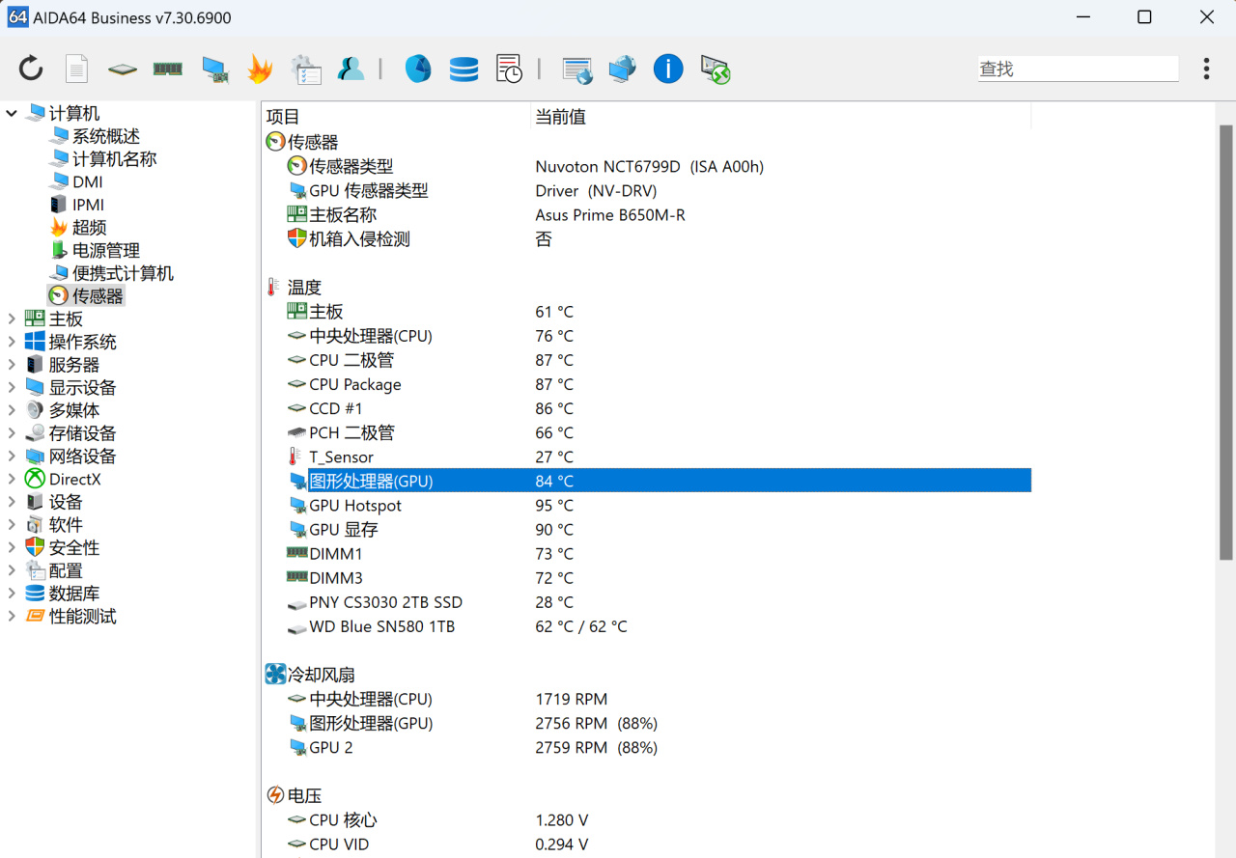Select 计算机名称 in the tree

114,159
